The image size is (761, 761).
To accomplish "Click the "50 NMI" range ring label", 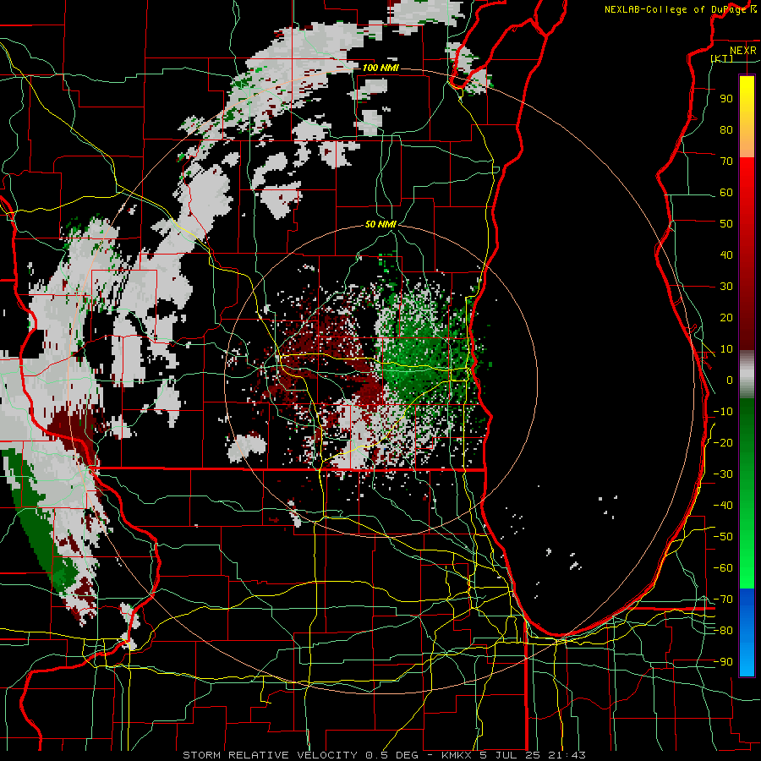I will tap(380, 224).
